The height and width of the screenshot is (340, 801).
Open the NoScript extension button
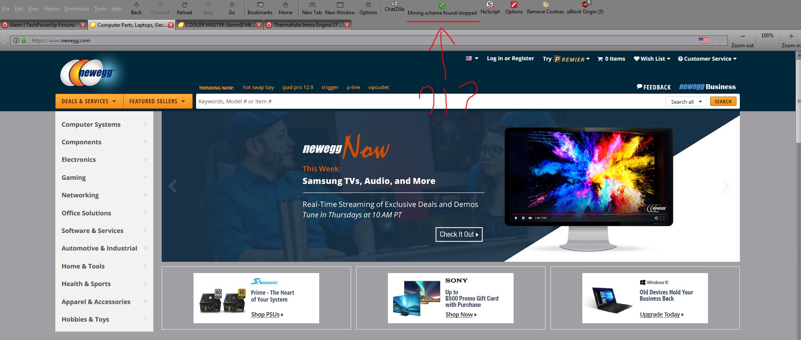coord(490,8)
